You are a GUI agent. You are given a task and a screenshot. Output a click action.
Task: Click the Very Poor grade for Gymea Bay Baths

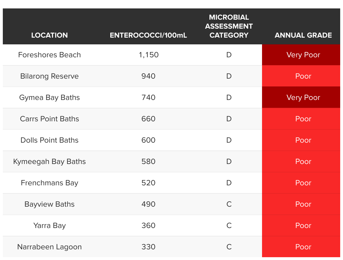[x=303, y=97]
